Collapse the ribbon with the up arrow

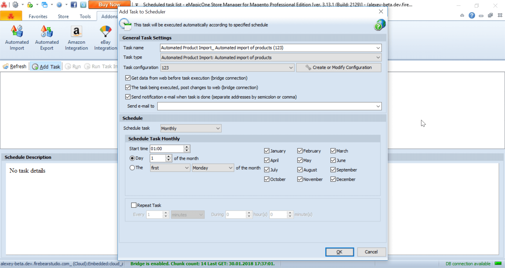pyautogui.click(x=462, y=16)
